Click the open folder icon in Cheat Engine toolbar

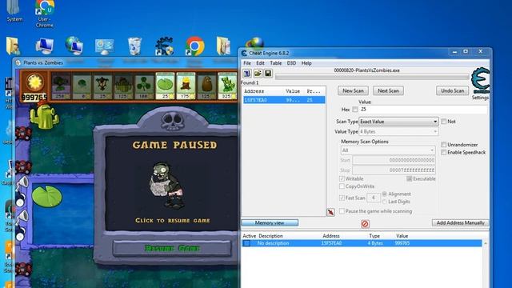[258, 73]
